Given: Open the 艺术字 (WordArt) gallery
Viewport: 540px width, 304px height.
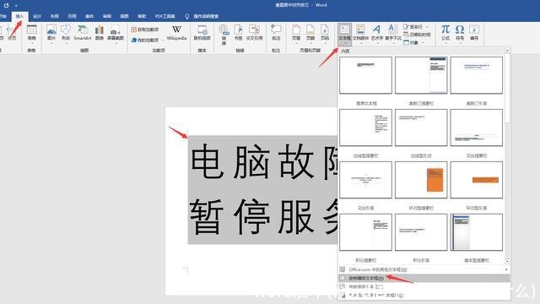Looking at the screenshot, I should coord(377,34).
